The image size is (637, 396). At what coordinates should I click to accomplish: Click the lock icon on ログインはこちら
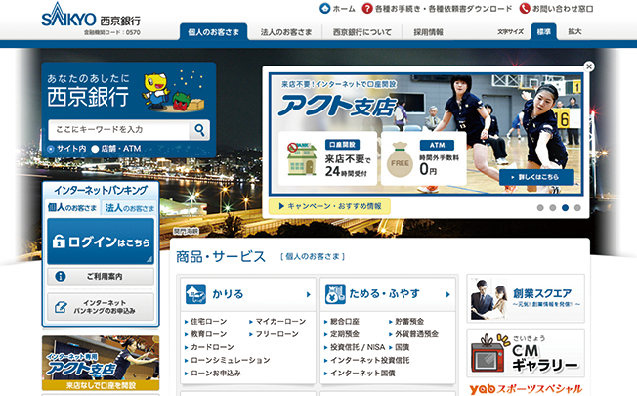tap(59, 242)
